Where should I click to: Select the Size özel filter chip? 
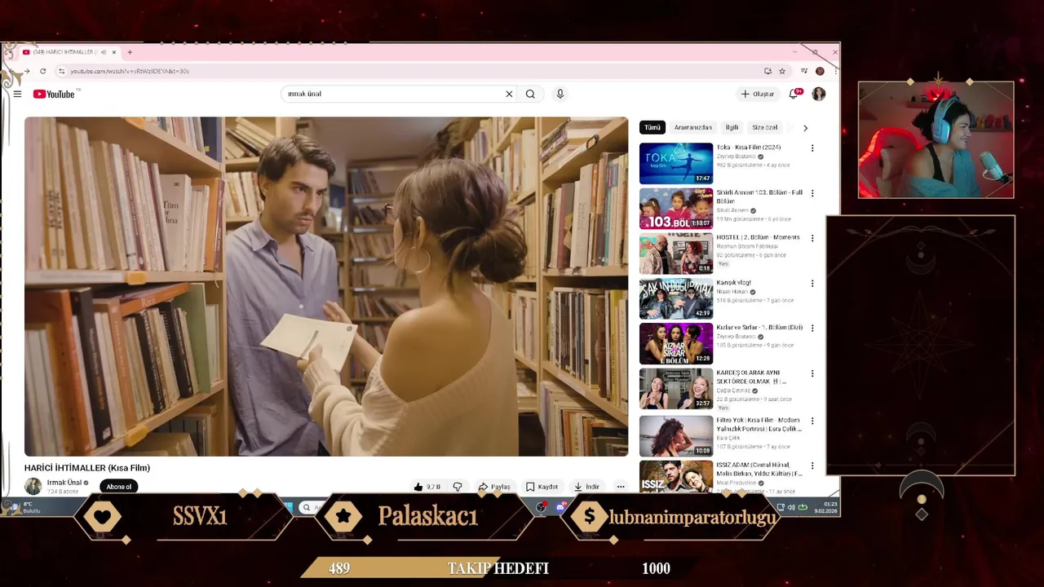[765, 127]
